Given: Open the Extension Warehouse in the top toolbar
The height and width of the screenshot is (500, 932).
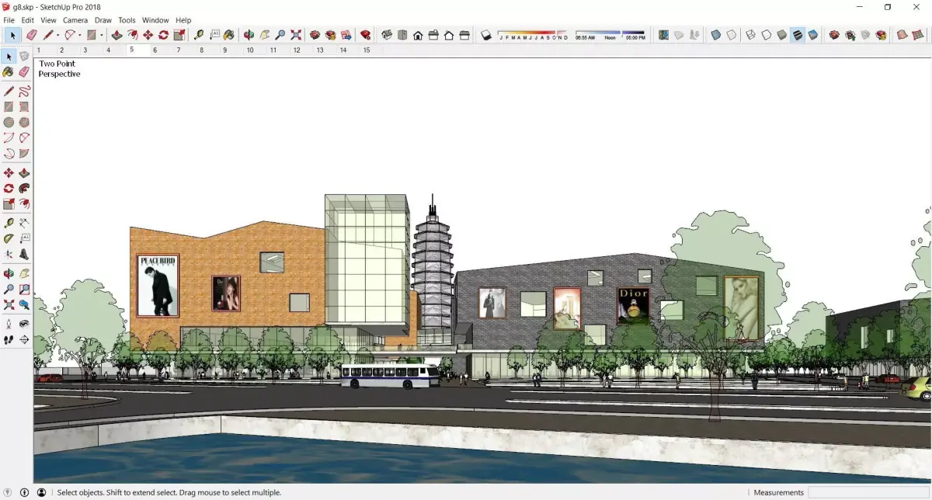Looking at the screenshot, I should [330, 35].
